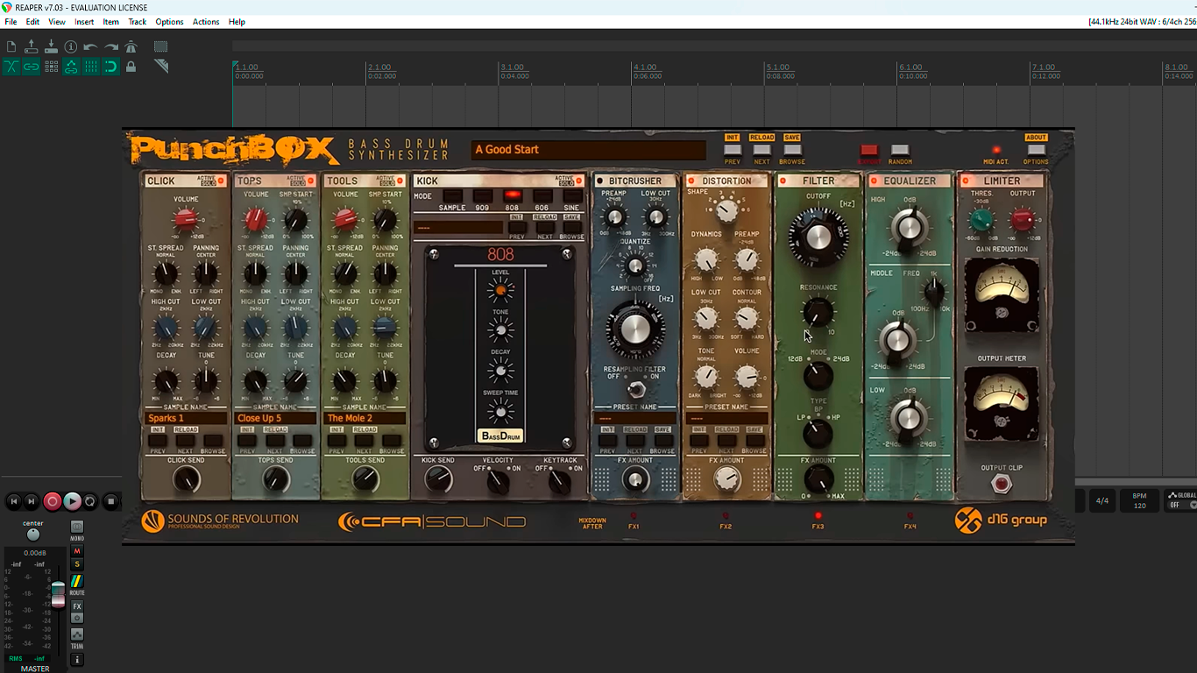The height and width of the screenshot is (673, 1197).
Task: Toggle the locking padlock icon
Action: [x=131, y=67]
